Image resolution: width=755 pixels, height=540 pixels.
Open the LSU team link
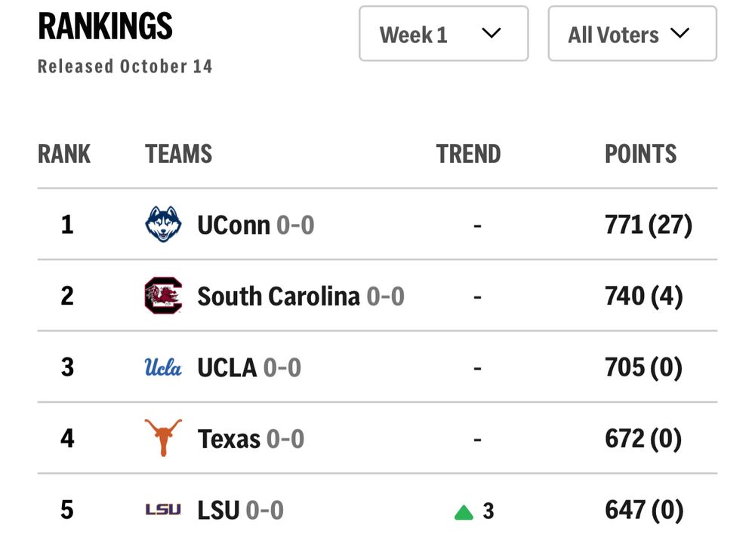[218, 511]
